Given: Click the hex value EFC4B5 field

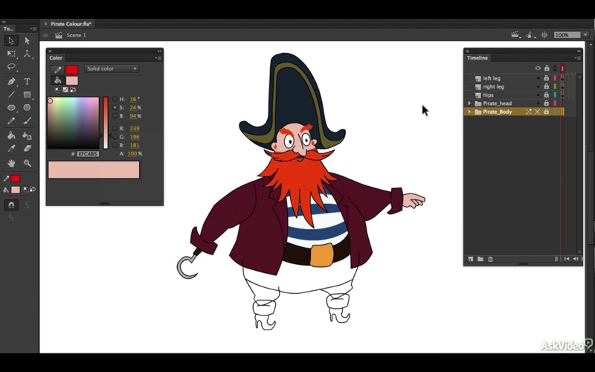Looking at the screenshot, I should pyautogui.click(x=88, y=154).
